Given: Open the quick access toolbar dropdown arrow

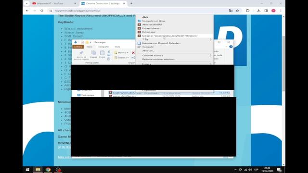Looking at the screenshot, I should 90,42.
